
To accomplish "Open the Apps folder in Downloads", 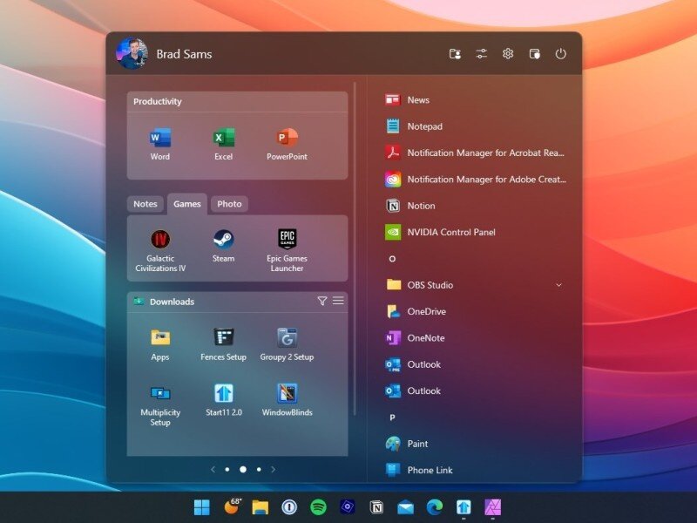I will pos(160,344).
